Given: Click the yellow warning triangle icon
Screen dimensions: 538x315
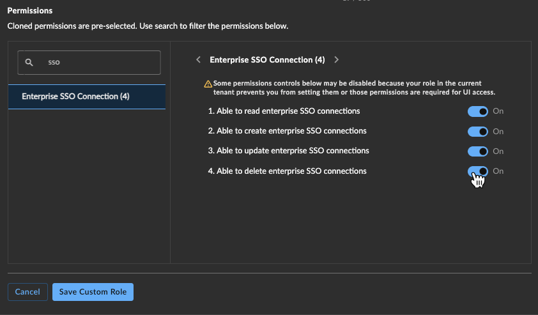Looking at the screenshot, I should pos(208,84).
